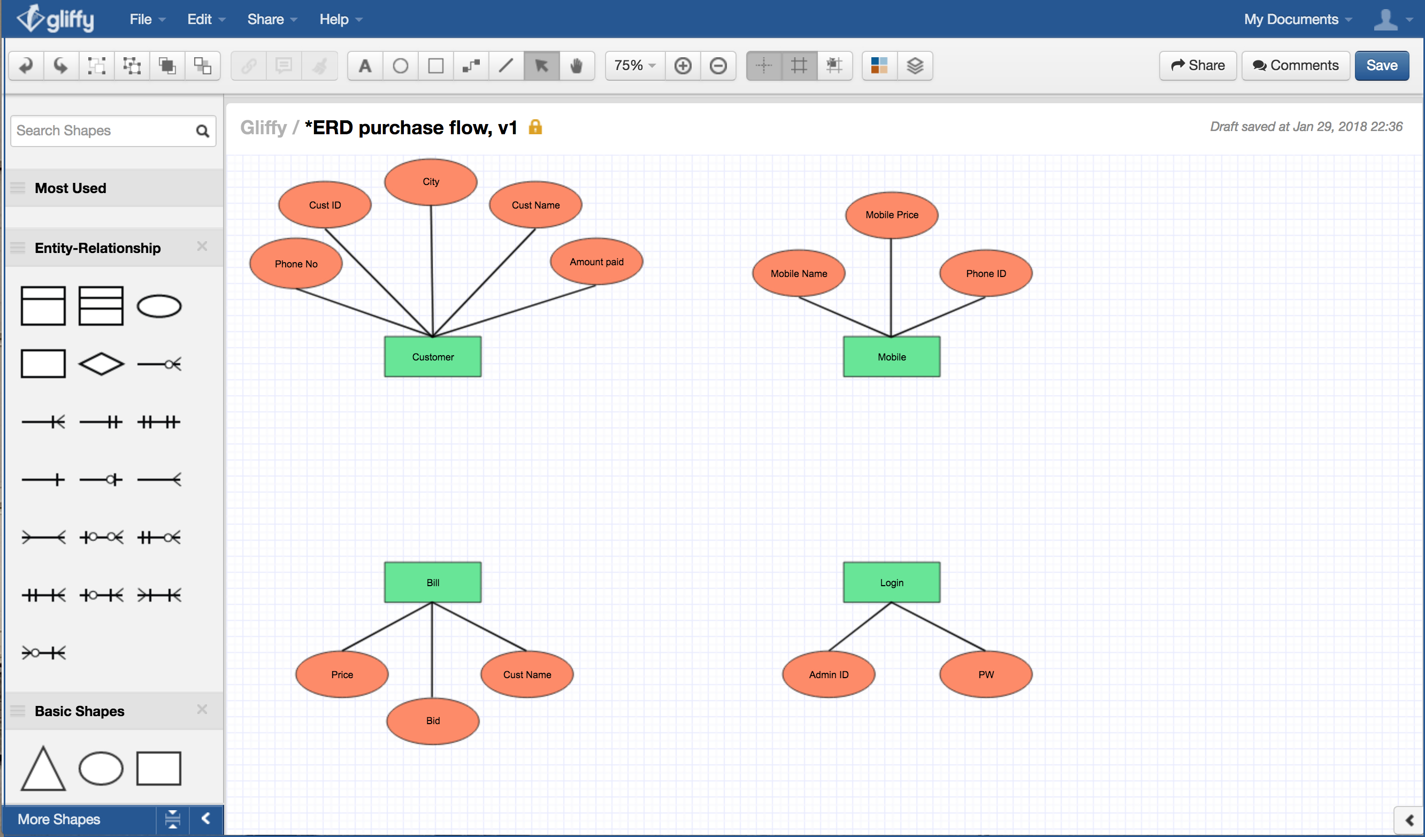Screen dimensions: 1425x837
Task: Expand the Share menu dropdown
Action: tap(270, 18)
